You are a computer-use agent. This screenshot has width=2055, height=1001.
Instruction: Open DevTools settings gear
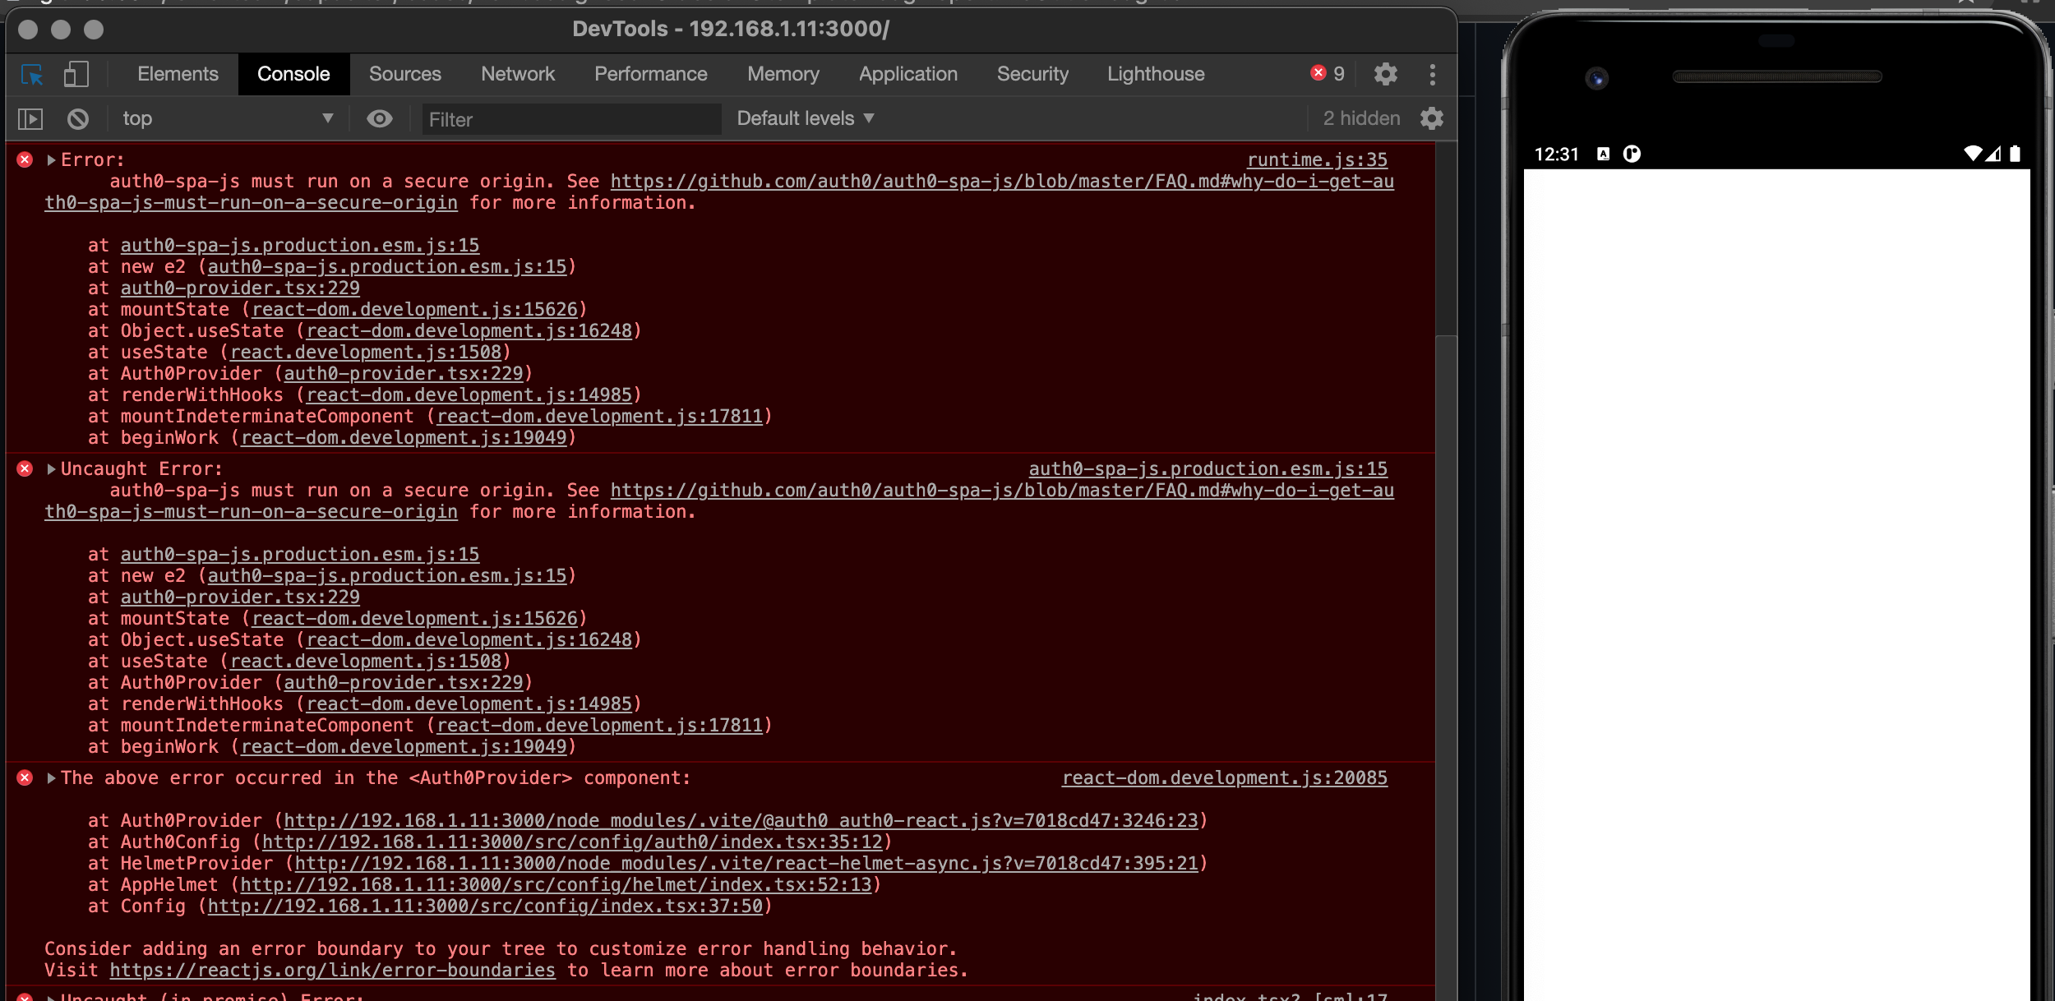tap(1385, 74)
